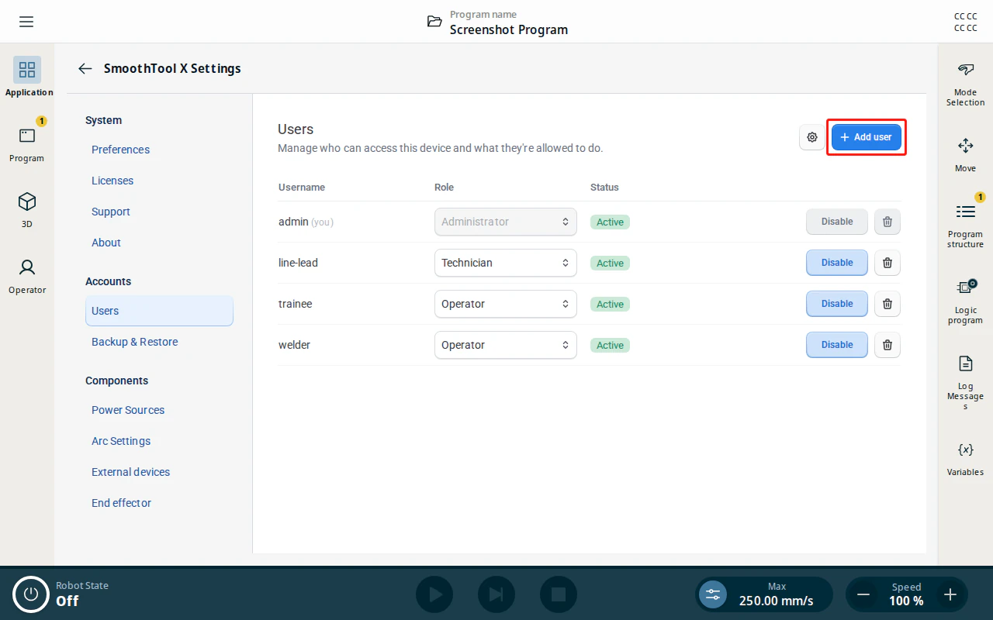Click the play program button
This screenshot has width=993, height=620.
click(434, 594)
